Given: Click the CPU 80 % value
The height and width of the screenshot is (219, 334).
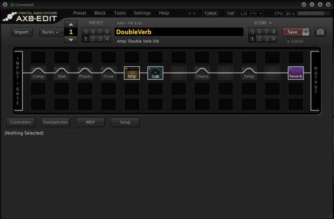Looking at the screenshot, I should (x=290, y=13).
